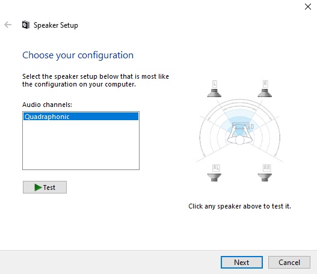The height and width of the screenshot is (274, 317).
Task: Click the L label above the left speaker
Action: pyautogui.click(x=215, y=84)
